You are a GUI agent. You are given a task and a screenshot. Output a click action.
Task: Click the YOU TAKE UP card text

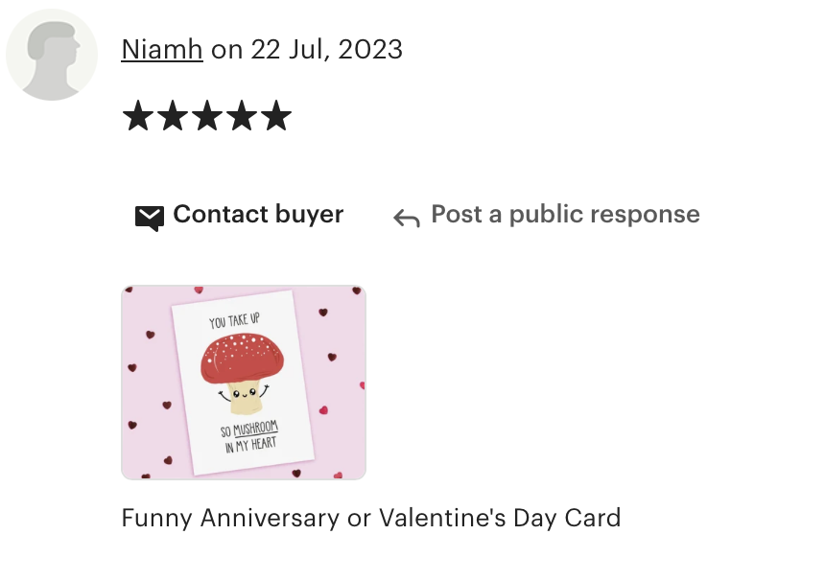coord(234,320)
